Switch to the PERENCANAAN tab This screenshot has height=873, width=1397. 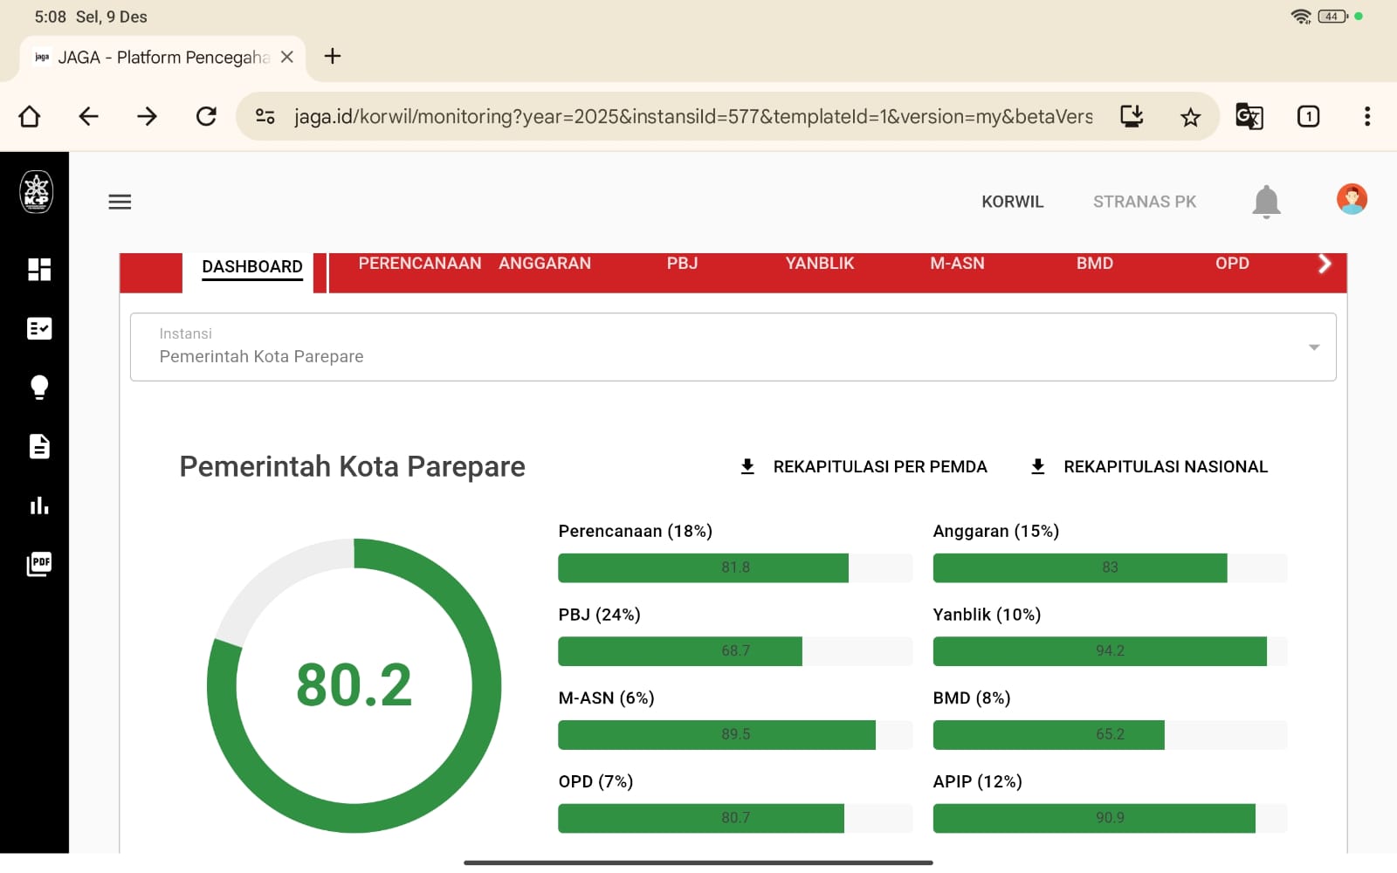(419, 263)
